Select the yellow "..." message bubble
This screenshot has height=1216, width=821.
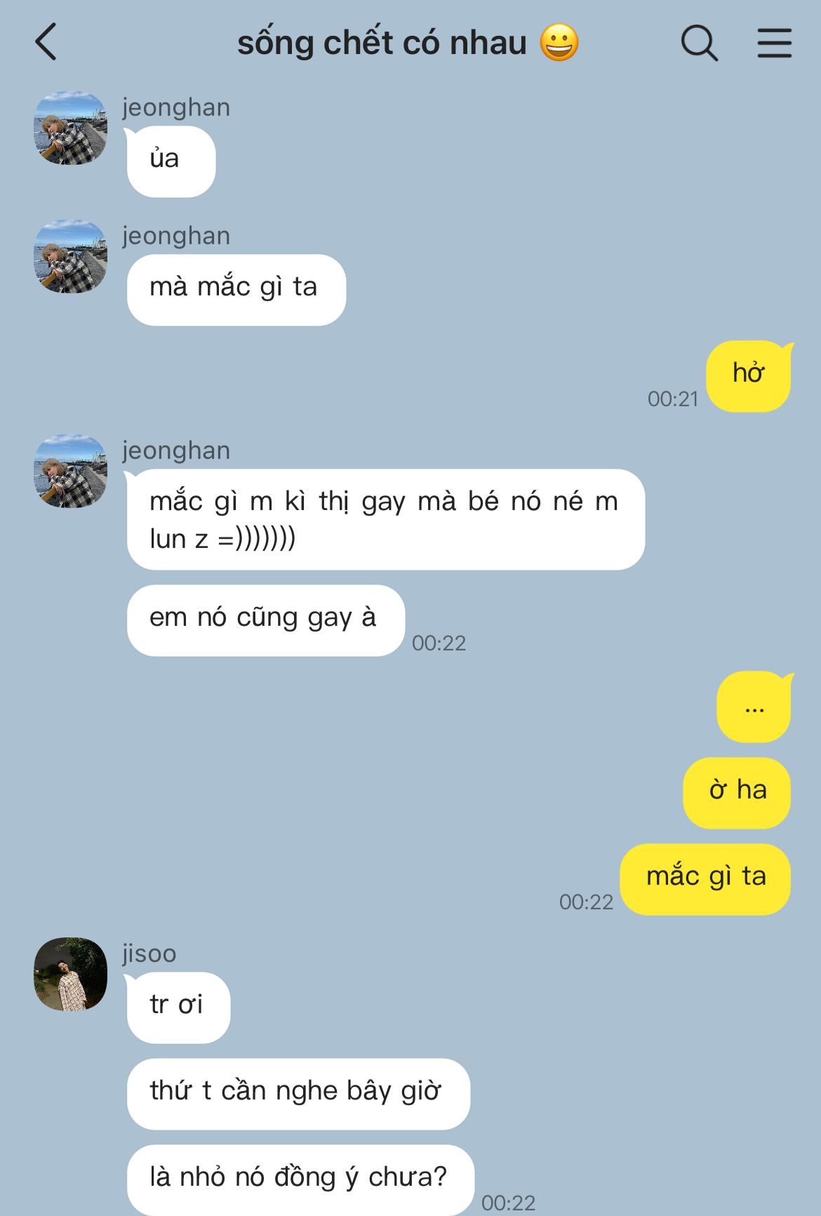pos(755,707)
